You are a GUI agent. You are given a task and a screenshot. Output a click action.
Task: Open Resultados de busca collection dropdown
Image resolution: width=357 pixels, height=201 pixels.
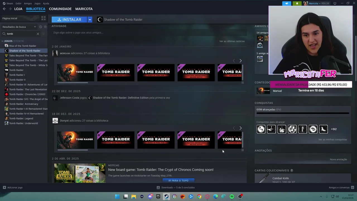point(19,27)
